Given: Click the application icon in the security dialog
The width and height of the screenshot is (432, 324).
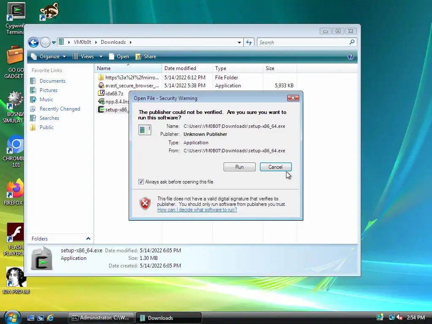Looking at the screenshot, I should [x=145, y=130].
